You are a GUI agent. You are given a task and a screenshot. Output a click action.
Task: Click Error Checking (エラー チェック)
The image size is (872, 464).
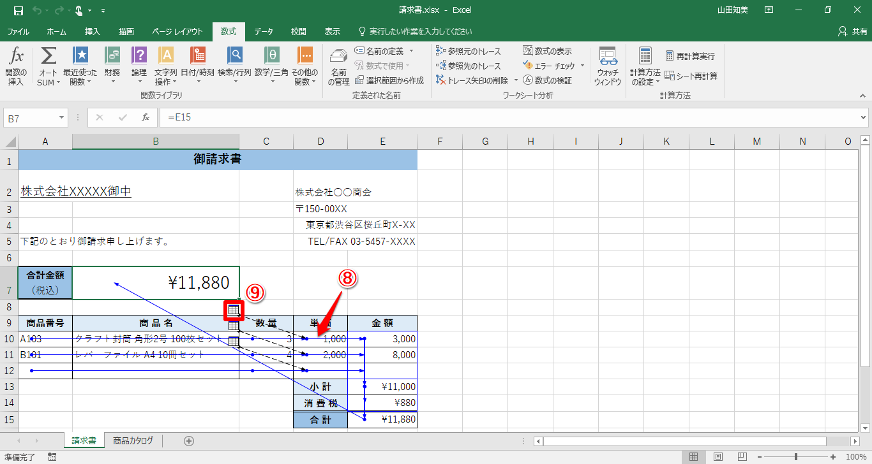tap(549, 66)
